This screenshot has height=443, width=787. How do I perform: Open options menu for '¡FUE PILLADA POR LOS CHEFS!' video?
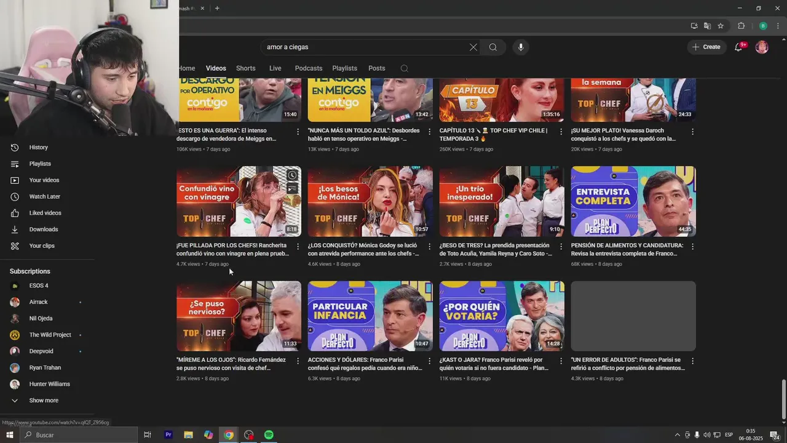click(298, 247)
